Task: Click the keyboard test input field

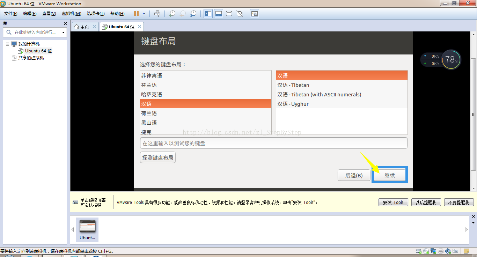Action: (x=273, y=143)
